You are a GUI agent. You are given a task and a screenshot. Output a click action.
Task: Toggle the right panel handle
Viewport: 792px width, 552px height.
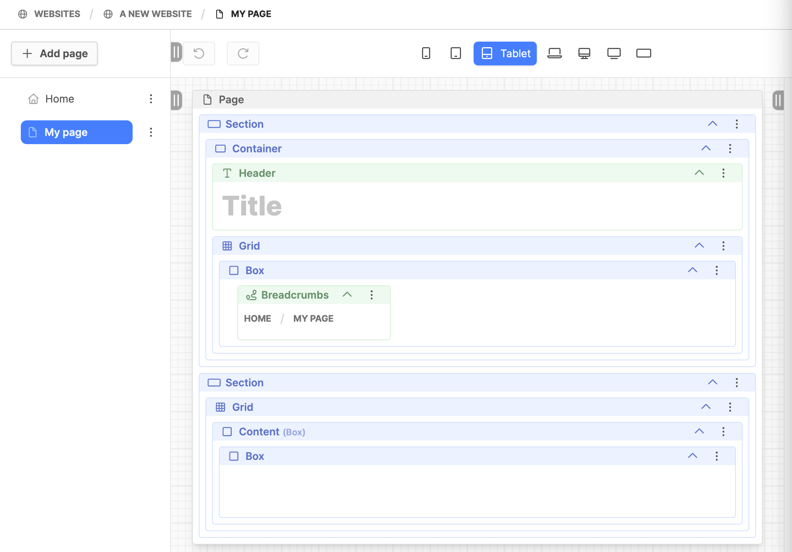click(x=778, y=100)
